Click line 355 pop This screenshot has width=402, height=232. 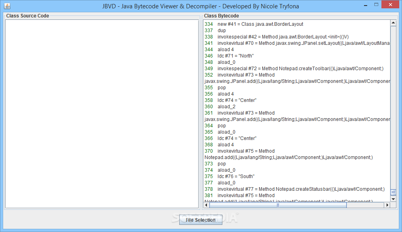215,88
